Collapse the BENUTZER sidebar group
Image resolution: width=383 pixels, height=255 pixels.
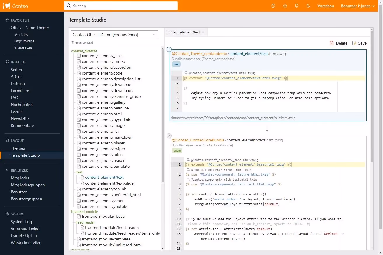tap(19, 171)
